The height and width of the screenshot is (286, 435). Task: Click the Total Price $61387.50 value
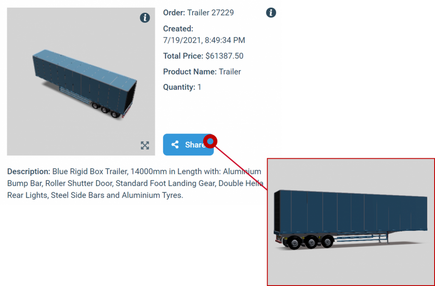(224, 56)
